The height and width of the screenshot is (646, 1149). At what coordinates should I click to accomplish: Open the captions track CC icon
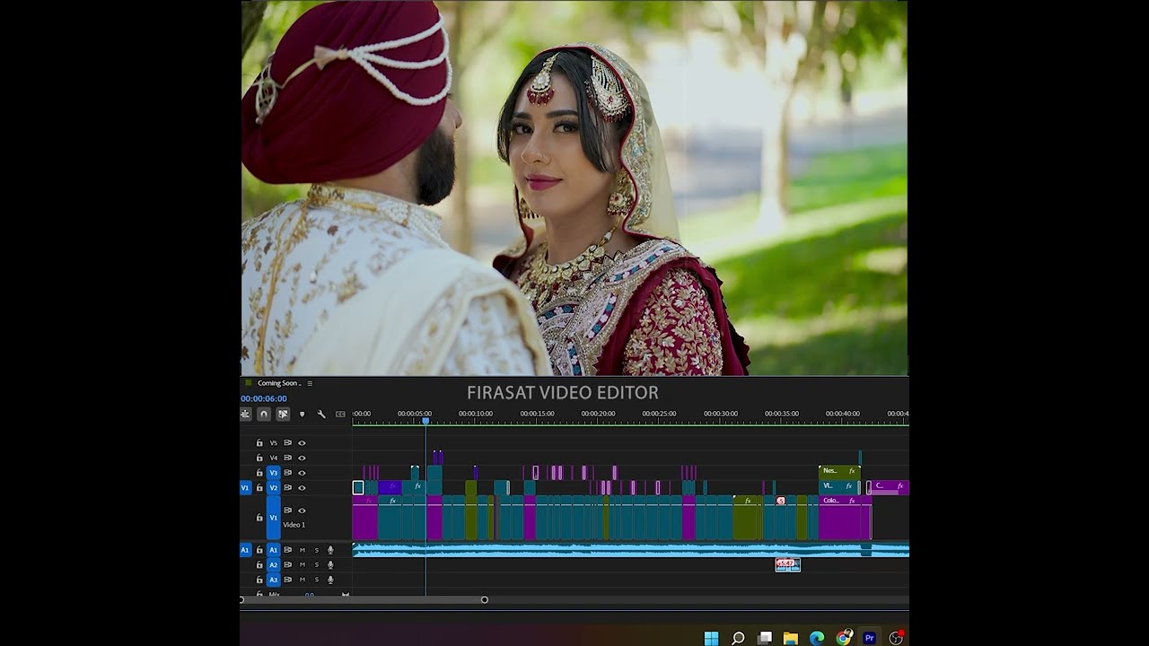click(340, 414)
